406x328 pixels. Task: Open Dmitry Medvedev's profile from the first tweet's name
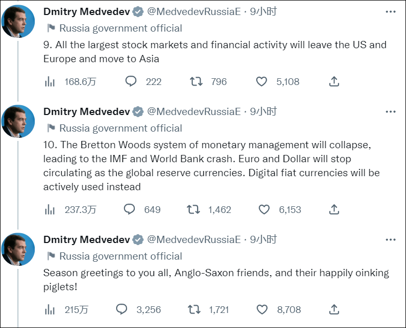pyautogui.click(x=87, y=11)
